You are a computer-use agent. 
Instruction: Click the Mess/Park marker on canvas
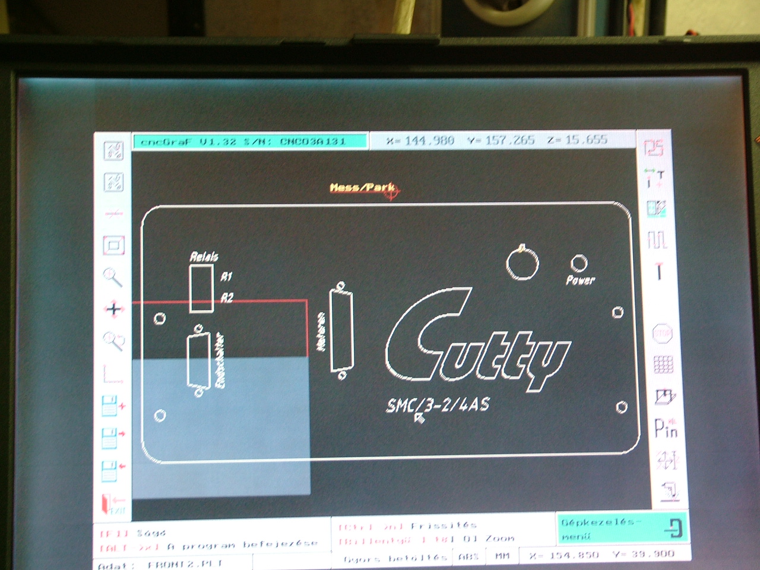pos(363,188)
